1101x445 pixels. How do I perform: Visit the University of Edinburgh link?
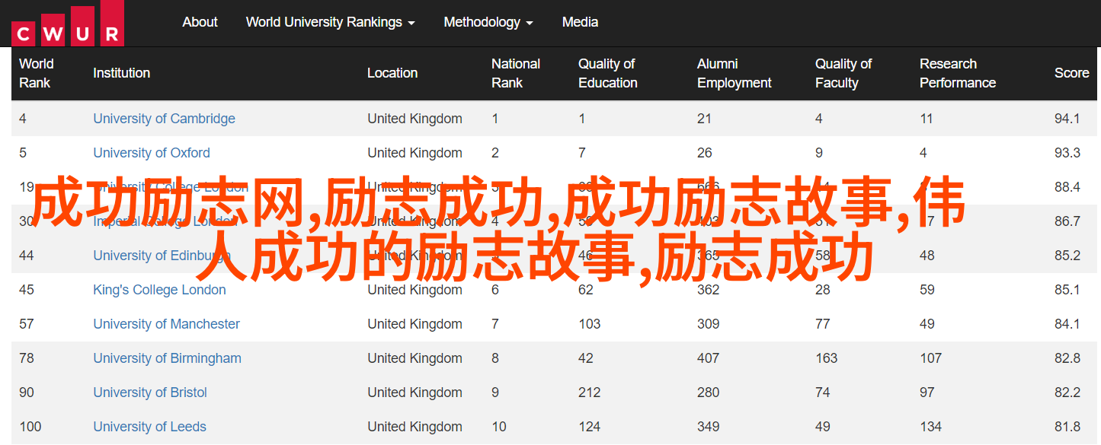pos(162,256)
